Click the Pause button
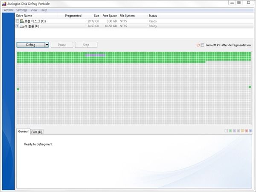 coord(62,45)
